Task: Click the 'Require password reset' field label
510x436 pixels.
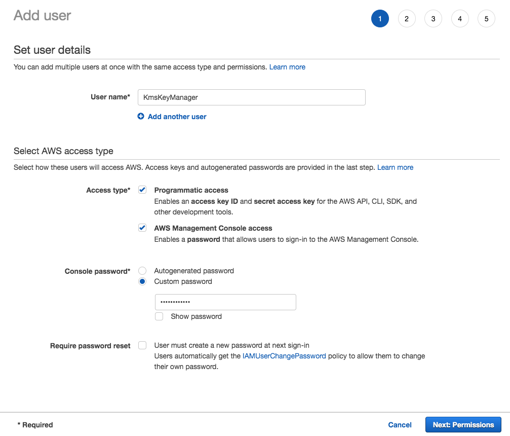Action: (x=90, y=346)
